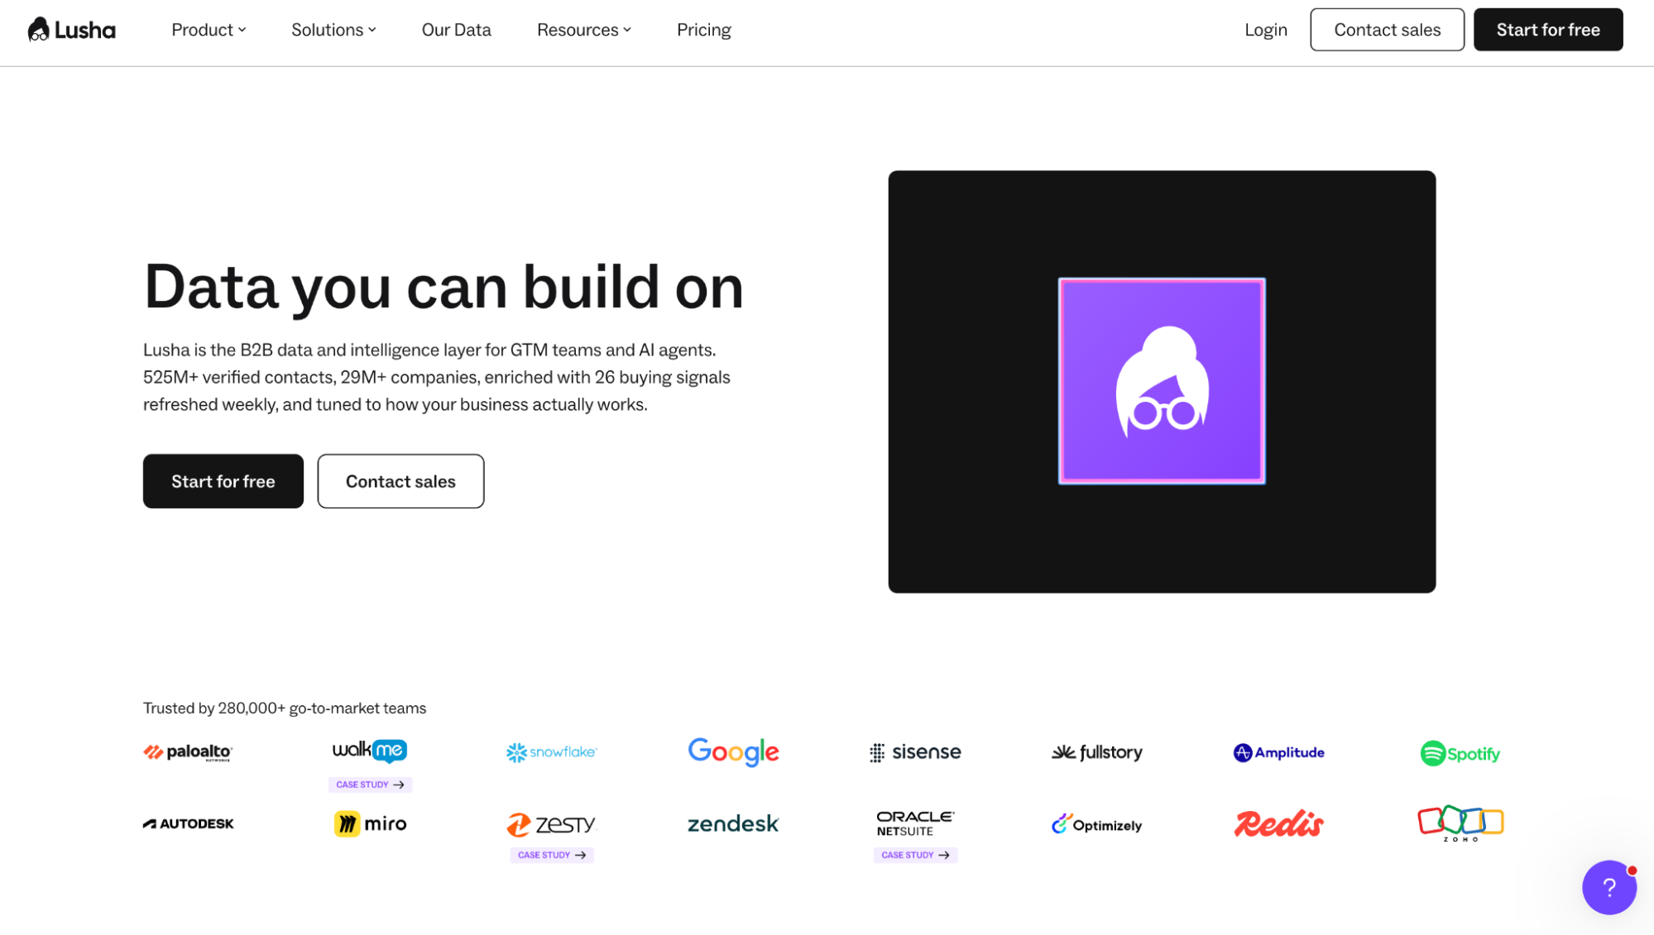Screen dimensions: 1654x935
Task: Click the Optimizely logo
Action: [1097, 824]
